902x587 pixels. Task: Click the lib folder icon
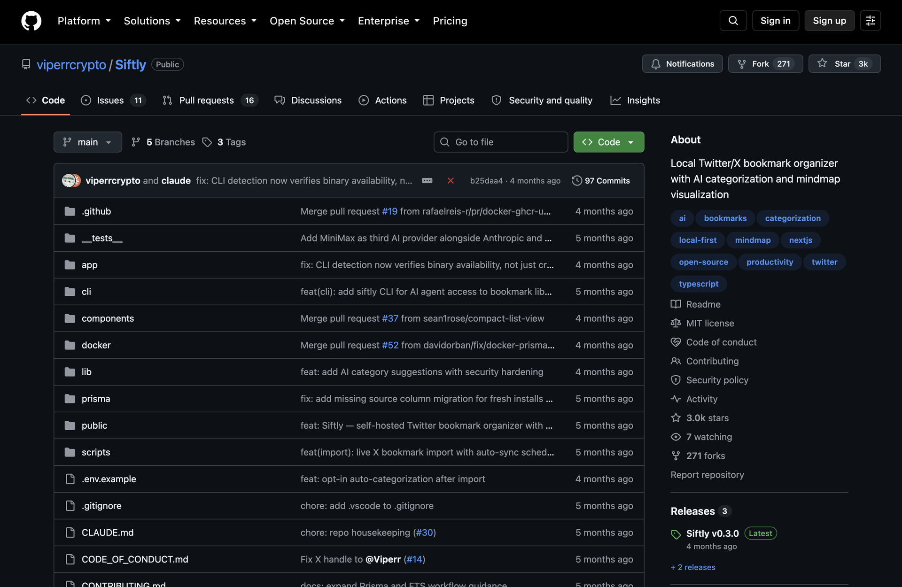tap(70, 372)
